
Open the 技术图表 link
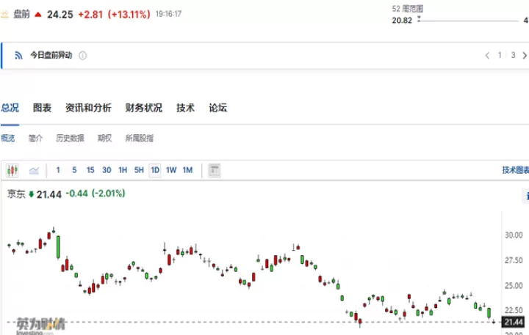(516, 170)
